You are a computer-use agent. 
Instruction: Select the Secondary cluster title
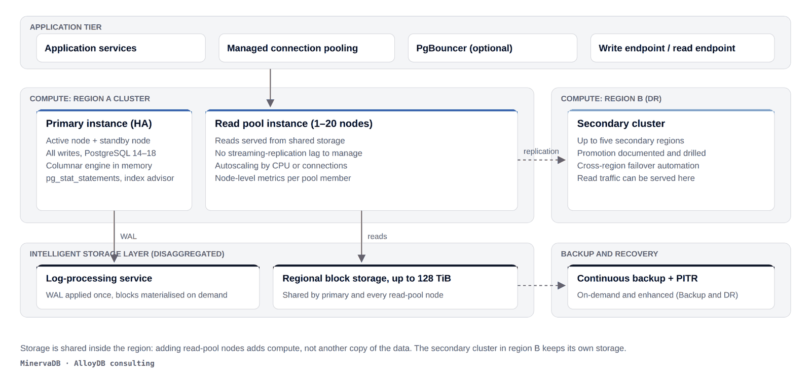point(621,124)
